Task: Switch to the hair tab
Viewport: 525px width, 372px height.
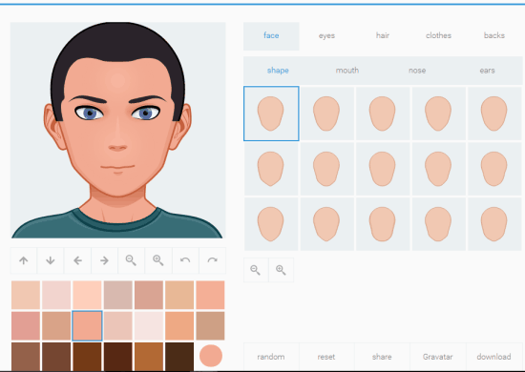Action: pyautogui.click(x=383, y=36)
